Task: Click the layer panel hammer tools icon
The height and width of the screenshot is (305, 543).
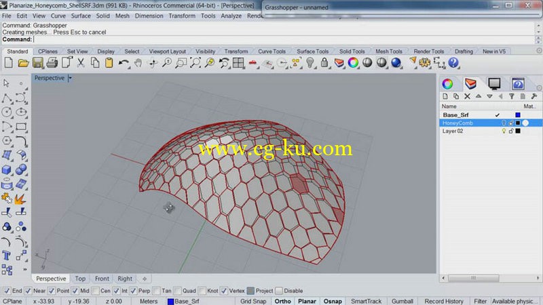Action: (x=534, y=96)
